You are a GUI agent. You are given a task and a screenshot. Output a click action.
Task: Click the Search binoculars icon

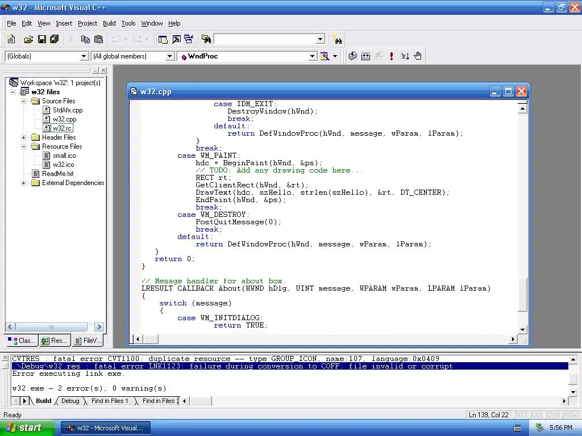(338, 39)
